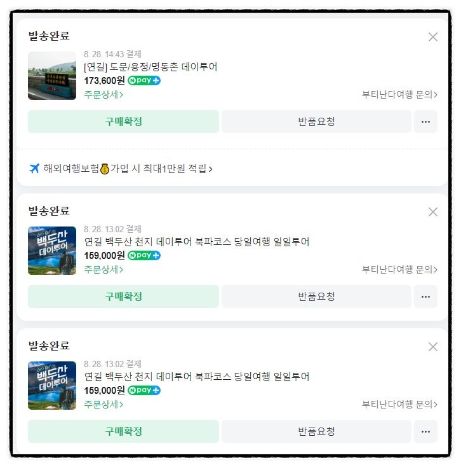Open more options for the 도문/용정/명동촌 order

click(x=425, y=122)
